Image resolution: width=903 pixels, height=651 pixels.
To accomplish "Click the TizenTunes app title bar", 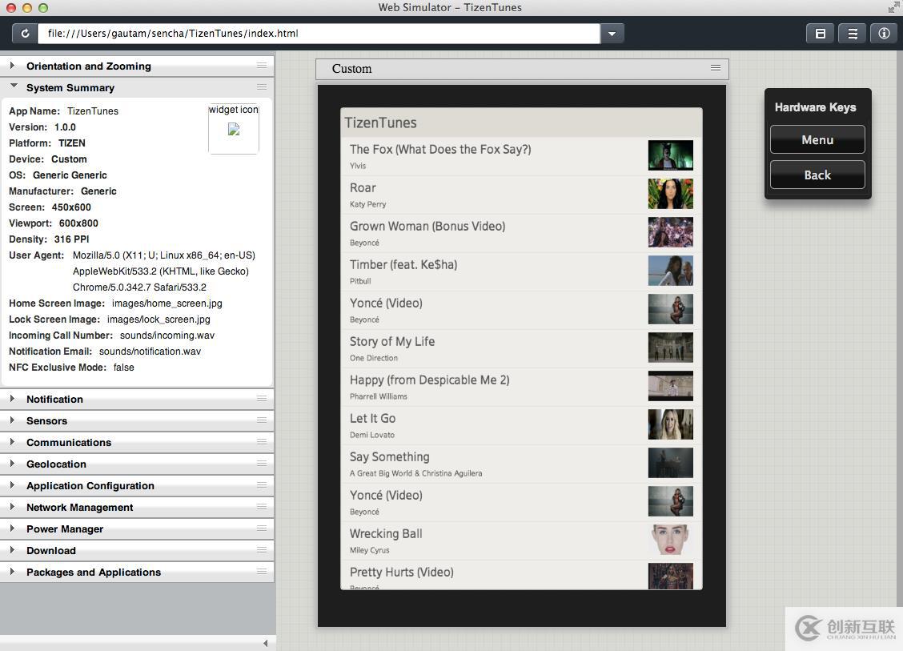I will (x=521, y=123).
